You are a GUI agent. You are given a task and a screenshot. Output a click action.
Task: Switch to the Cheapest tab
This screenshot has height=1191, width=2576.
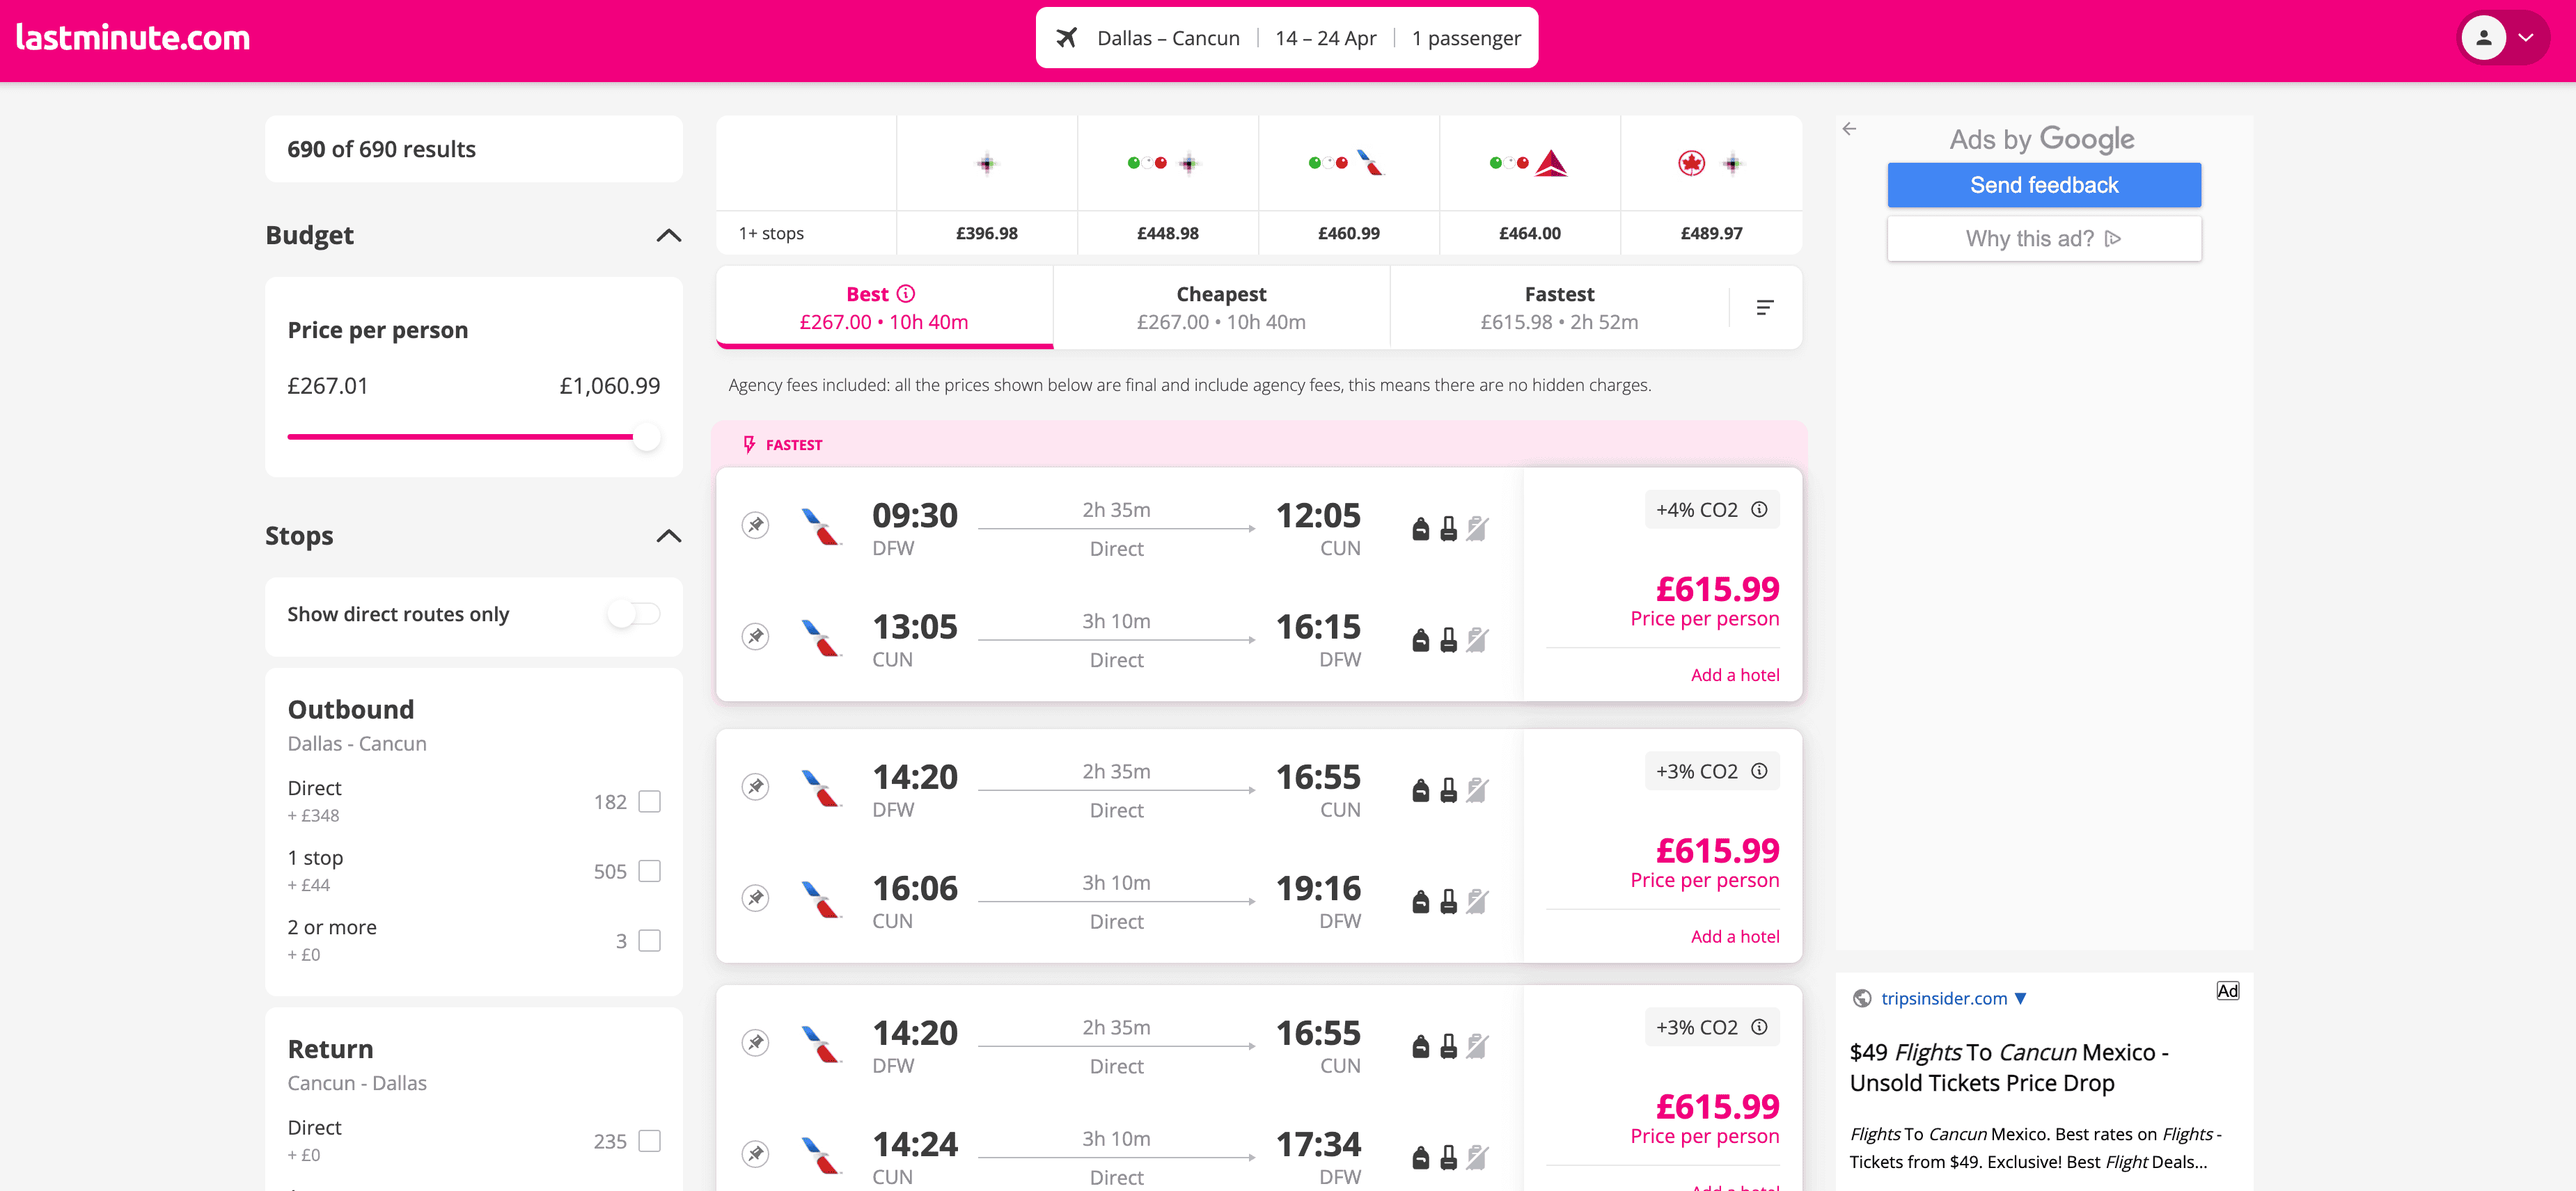point(1221,307)
